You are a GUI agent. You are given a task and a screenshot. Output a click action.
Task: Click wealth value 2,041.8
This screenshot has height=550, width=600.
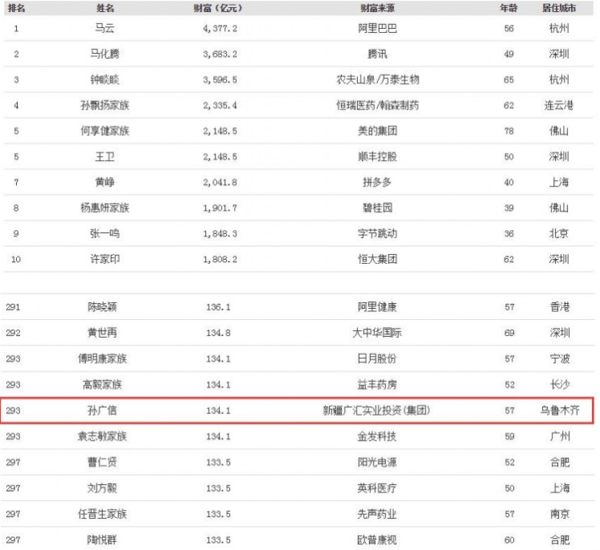[x=220, y=183]
